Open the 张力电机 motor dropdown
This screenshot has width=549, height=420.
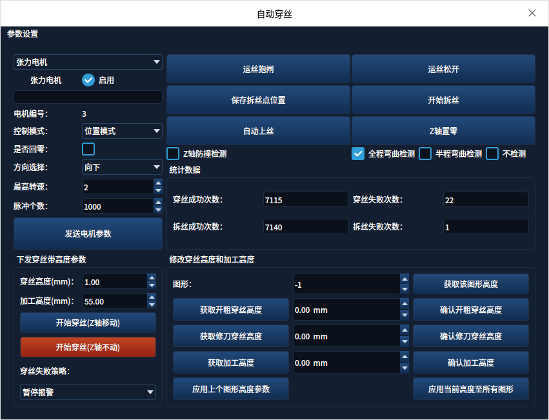coord(88,62)
